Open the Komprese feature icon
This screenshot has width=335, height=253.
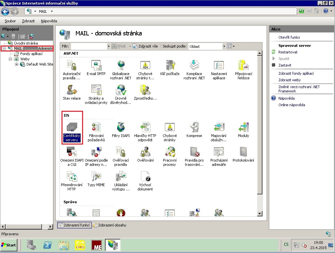pyautogui.click(x=194, y=128)
